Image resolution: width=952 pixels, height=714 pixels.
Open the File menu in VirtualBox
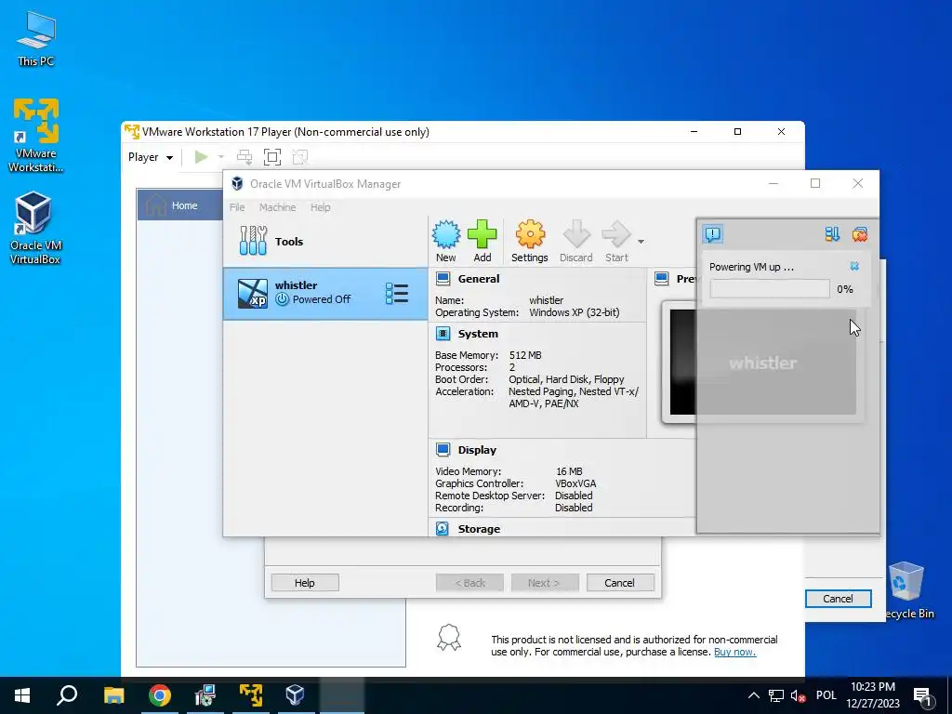237,207
